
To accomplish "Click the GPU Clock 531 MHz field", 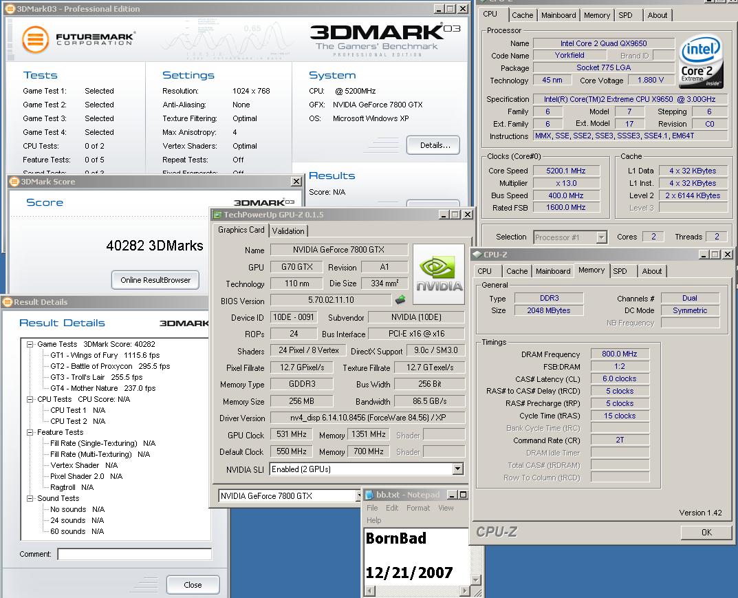I will click(x=291, y=434).
